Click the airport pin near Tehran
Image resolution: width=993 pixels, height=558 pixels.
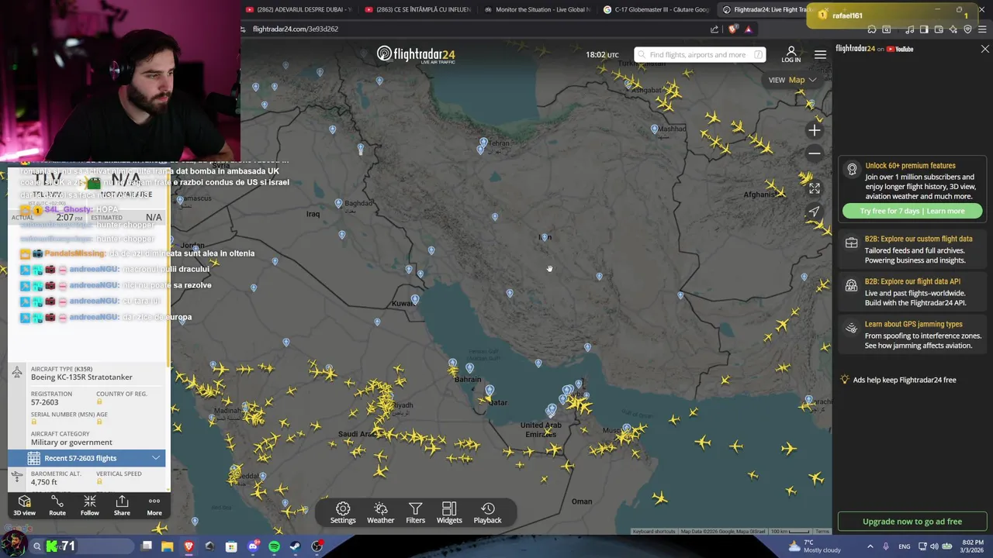tap(483, 143)
